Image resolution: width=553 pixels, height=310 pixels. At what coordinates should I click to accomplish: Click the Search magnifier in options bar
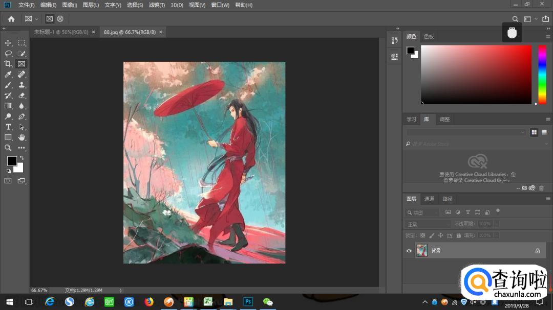pos(515,19)
